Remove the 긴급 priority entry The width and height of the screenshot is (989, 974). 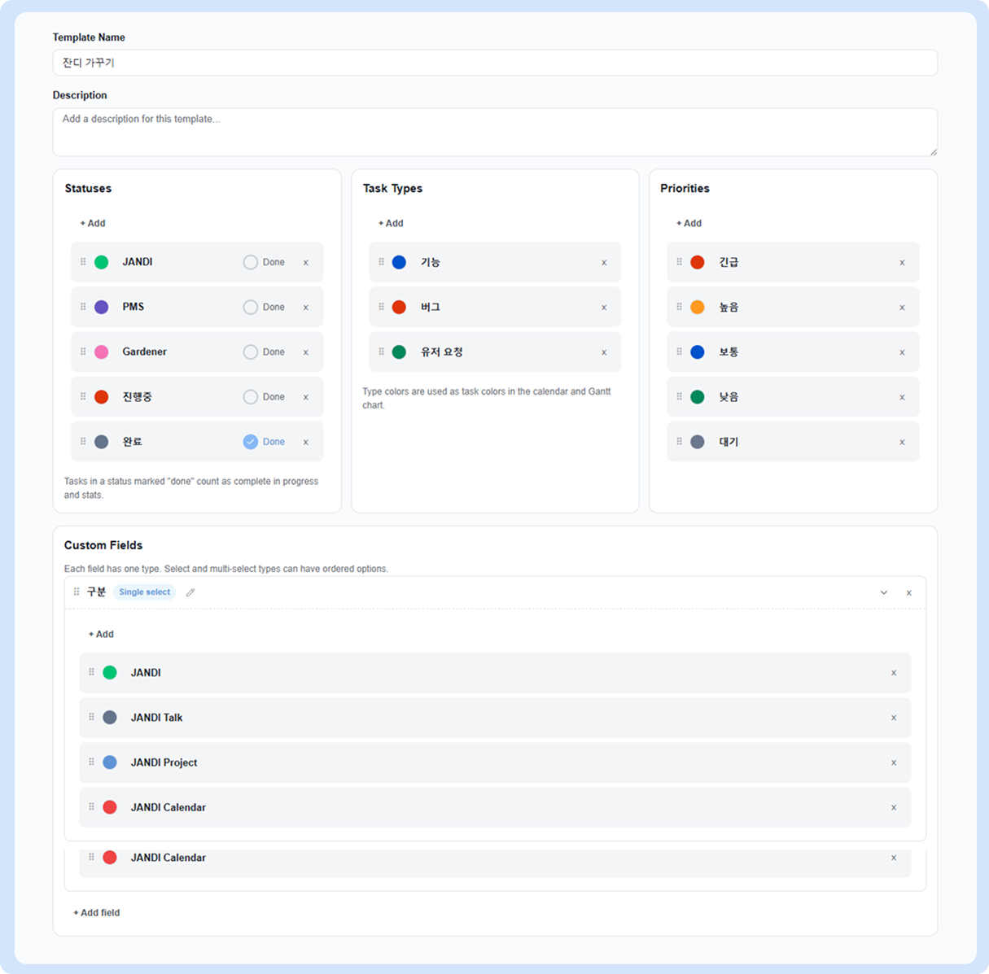click(902, 263)
